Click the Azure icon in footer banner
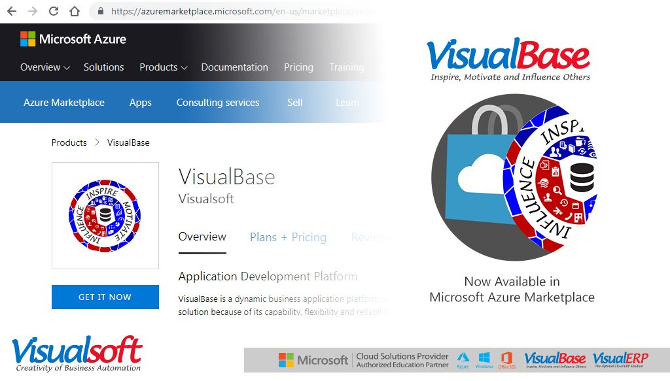This screenshot has height=381, width=670. click(463, 360)
